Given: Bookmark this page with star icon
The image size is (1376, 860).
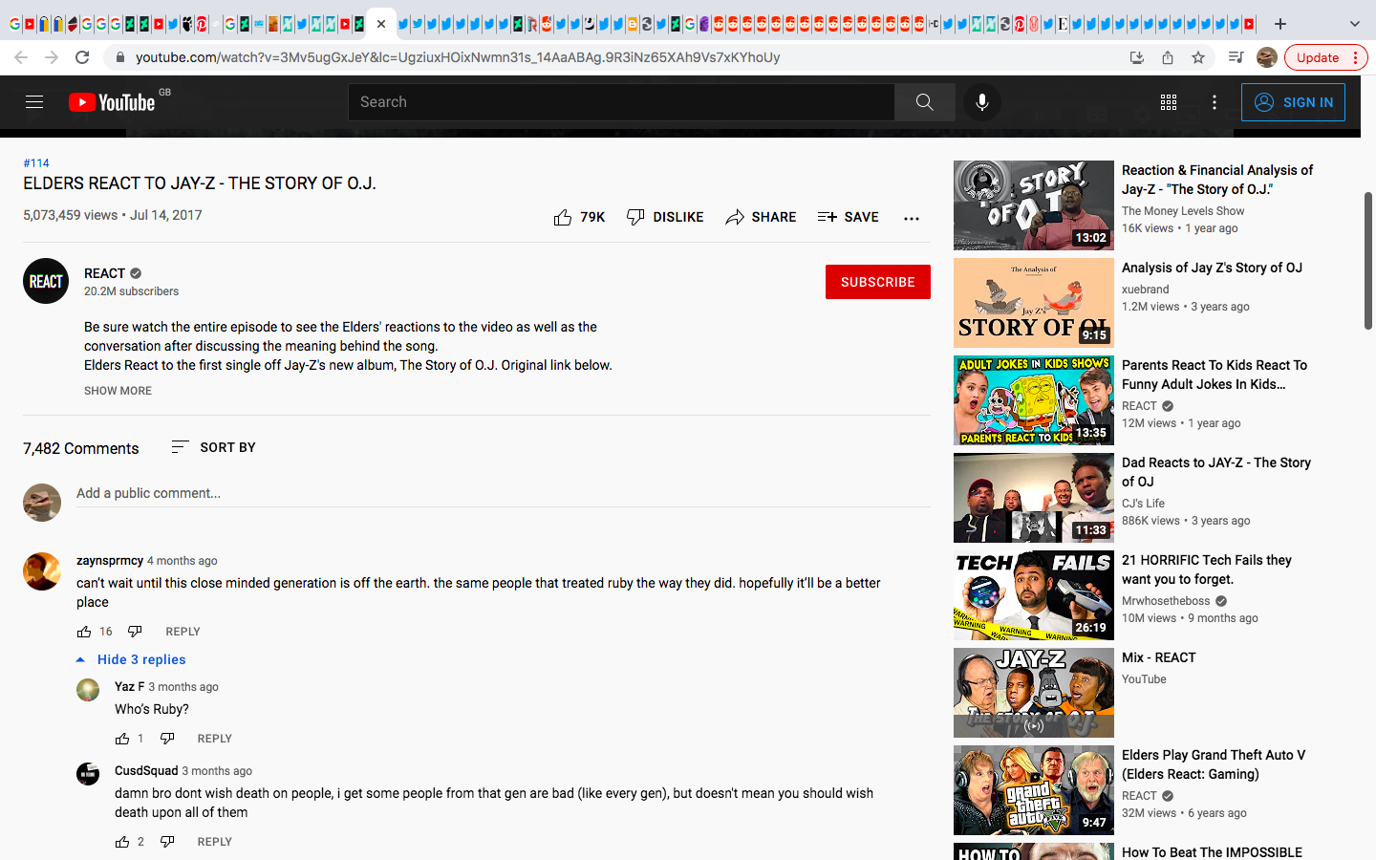Looking at the screenshot, I should [1198, 57].
